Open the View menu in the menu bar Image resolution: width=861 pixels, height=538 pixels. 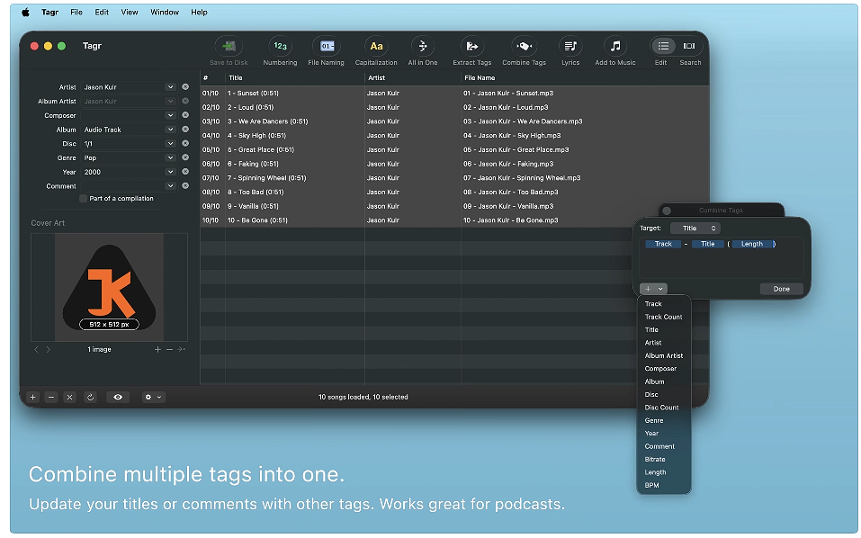click(x=130, y=12)
